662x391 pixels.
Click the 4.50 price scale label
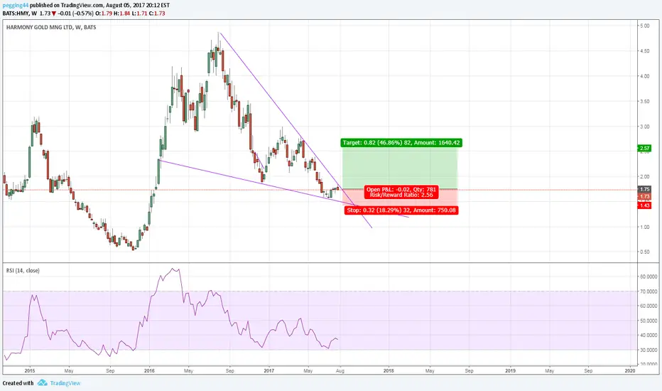click(x=644, y=51)
